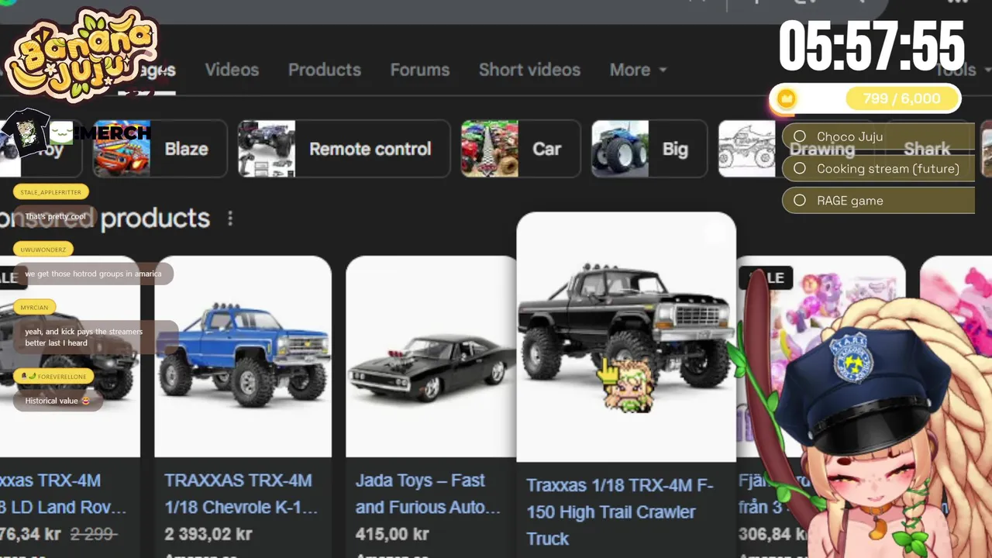
Task: Click chat username UWUWONDERZ
Action: (x=43, y=250)
